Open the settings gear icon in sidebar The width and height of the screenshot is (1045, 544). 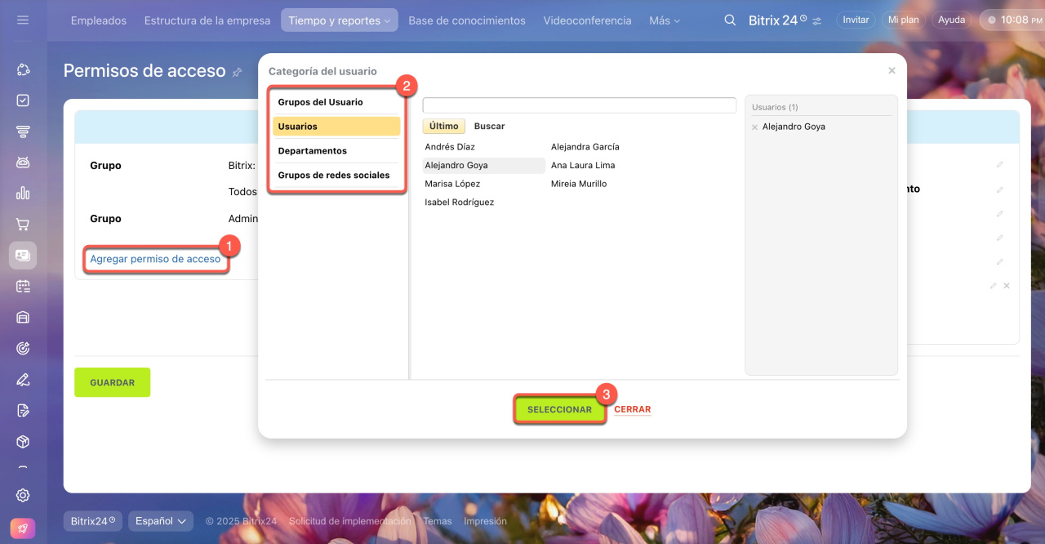click(23, 495)
